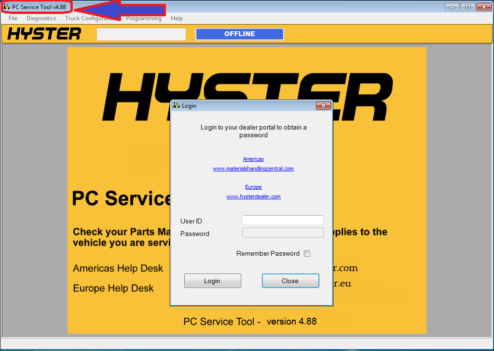494x351 pixels.
Task: Close the PC Service Tool main window
Action: pyautogui.click(x=484, y=7)
